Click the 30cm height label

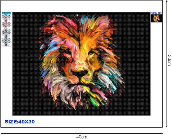169,60
